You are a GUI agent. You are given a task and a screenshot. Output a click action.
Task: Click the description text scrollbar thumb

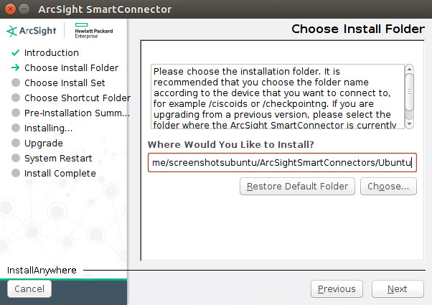coord(409,93)
